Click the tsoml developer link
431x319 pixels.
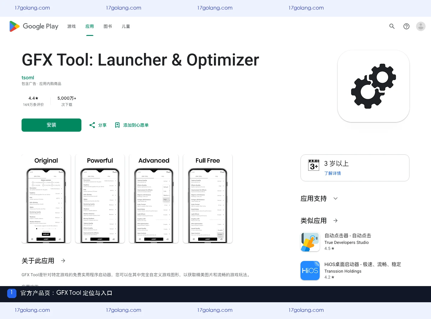coord(28,78)
